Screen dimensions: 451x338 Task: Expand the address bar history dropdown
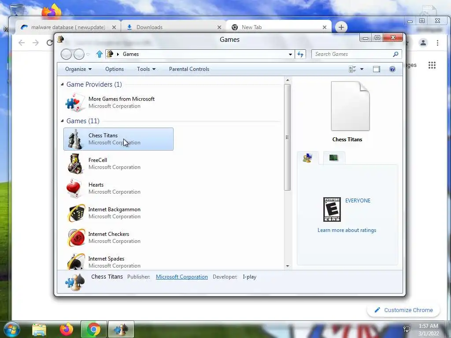pos(291,54)
